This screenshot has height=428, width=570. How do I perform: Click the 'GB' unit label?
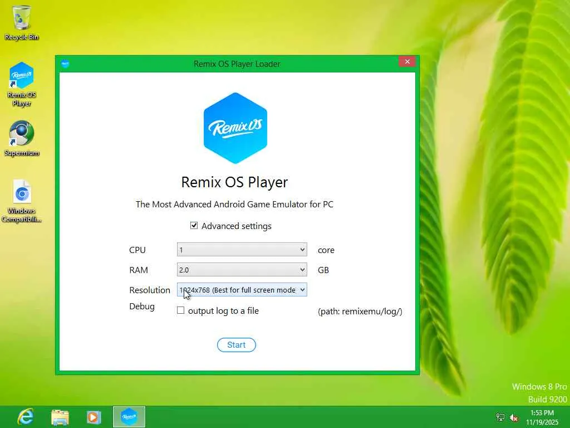tap(323, 270)
